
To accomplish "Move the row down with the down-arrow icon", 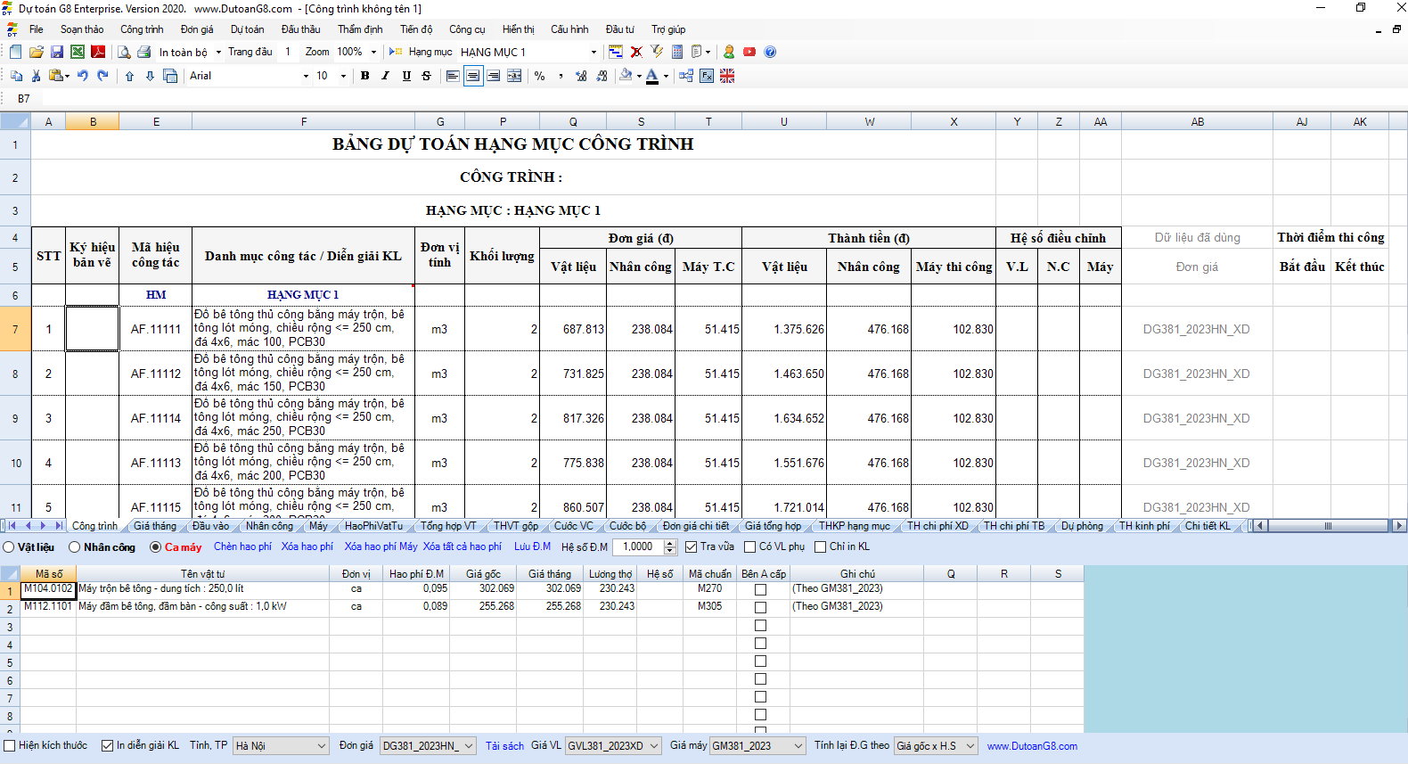I will [150, 76].
